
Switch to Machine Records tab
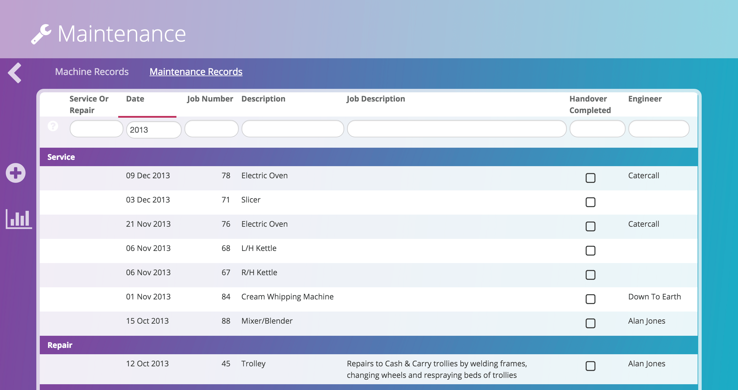[x=92, y=72]
